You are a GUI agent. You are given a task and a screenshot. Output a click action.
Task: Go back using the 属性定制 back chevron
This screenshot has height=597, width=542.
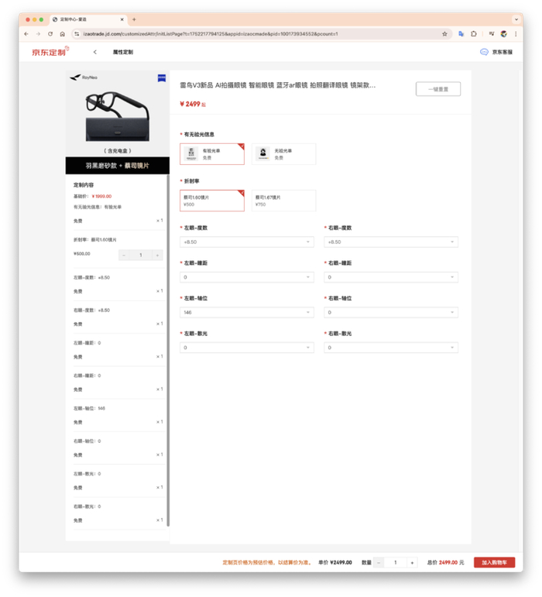[95, 52]
